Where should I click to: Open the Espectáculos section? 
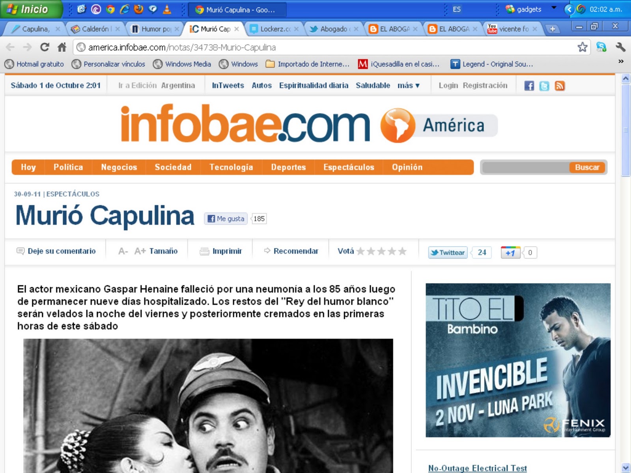click(349, 167)
